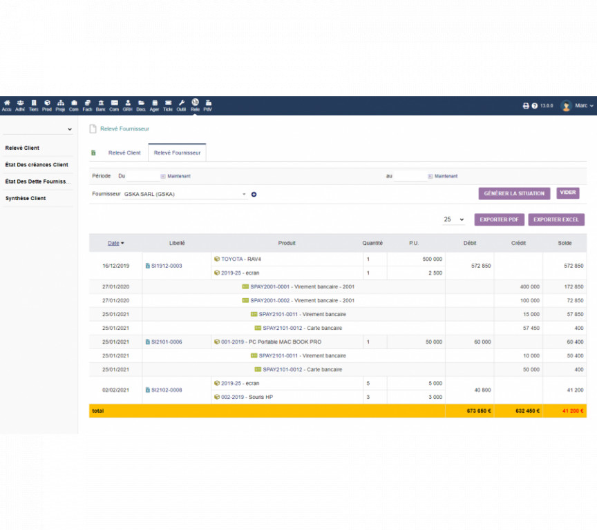This screenshot has width=597, height=530.
Task: Open the Banque module icon
Action: point(101,105)
